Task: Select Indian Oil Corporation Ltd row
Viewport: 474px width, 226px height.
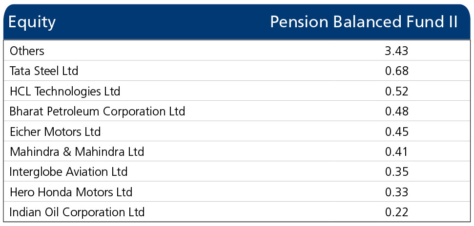Action: coord(237,212)
